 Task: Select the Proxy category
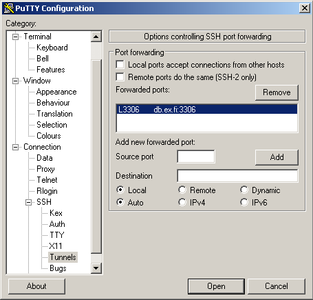tap(45, 169)
